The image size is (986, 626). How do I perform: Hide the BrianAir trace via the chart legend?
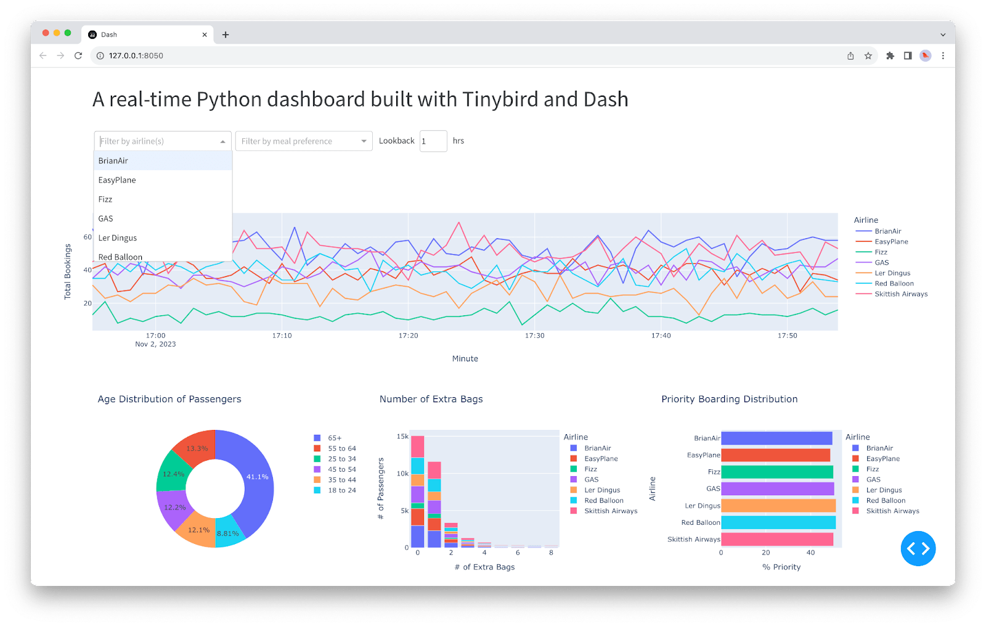(887, 231)
